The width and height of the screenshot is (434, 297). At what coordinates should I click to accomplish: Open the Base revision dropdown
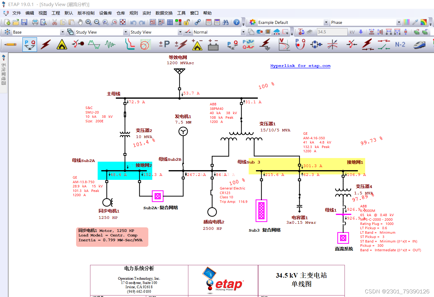[62, 32]
